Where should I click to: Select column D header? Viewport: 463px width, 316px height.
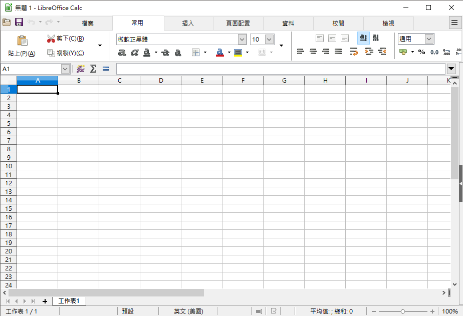161,80
